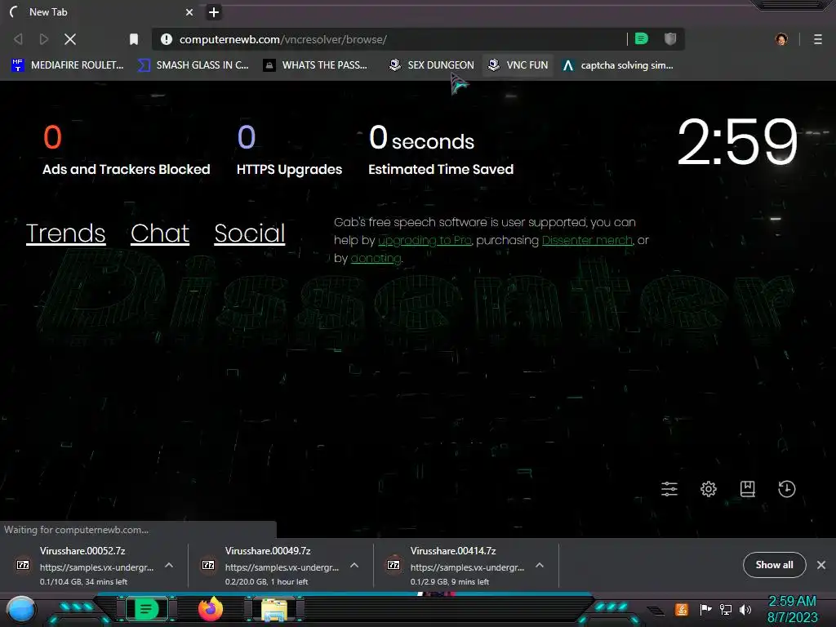This screenshot has height=627, width=836.
Task: Open the orange Java tray icon
Action: coord(682,609)
